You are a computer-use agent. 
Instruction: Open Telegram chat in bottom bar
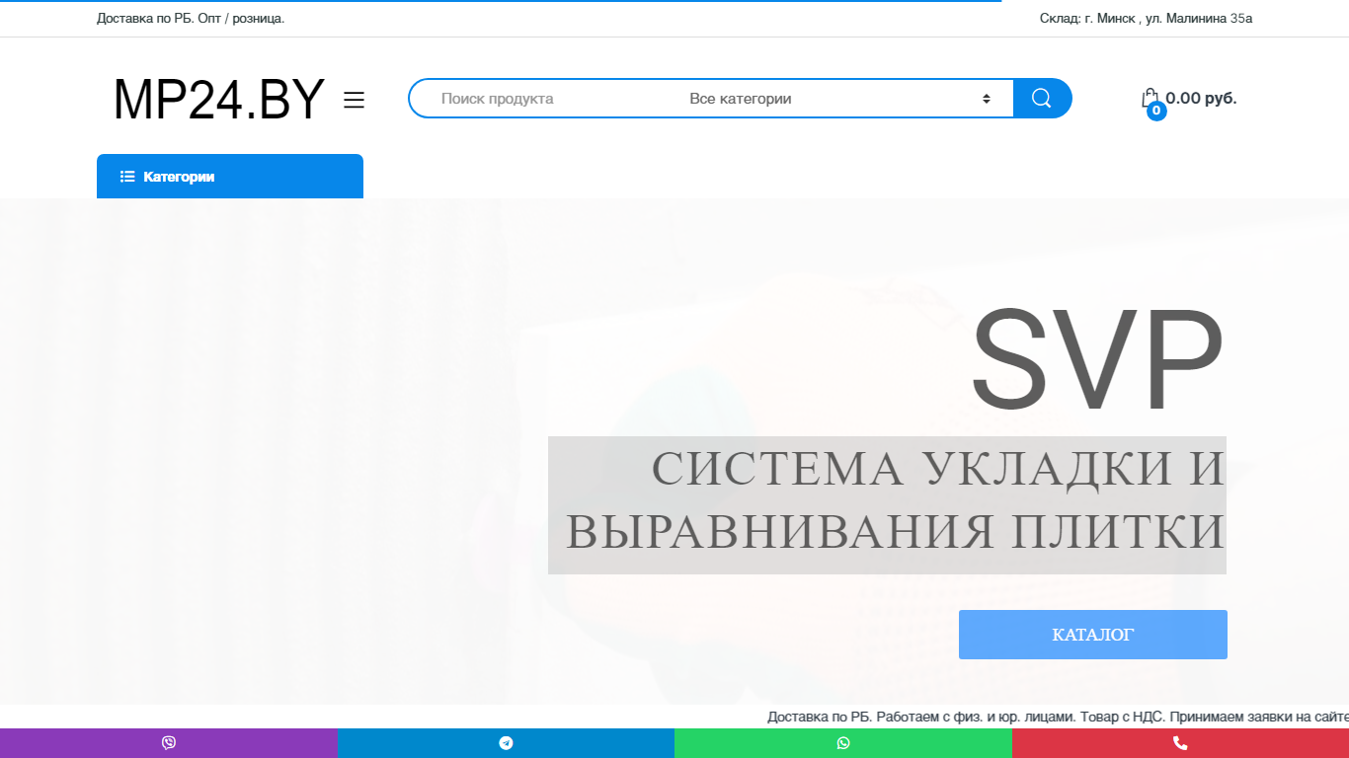(506, 743)
